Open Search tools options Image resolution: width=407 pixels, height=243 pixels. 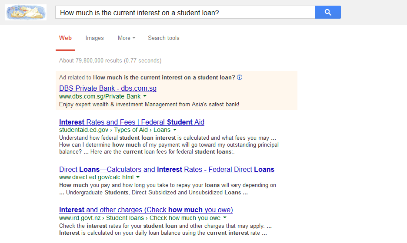point(163,38)
